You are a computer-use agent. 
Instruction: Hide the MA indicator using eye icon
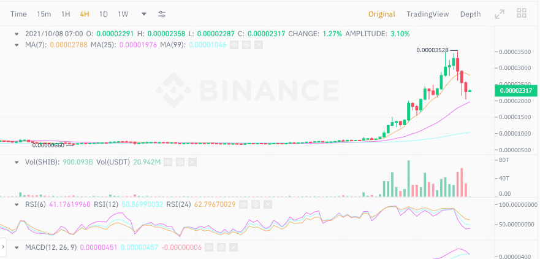point(234,45)
